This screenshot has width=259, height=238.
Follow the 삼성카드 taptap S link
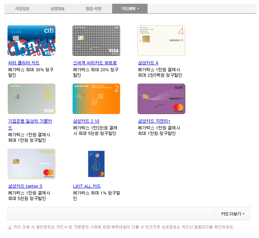tap(25, 186)
